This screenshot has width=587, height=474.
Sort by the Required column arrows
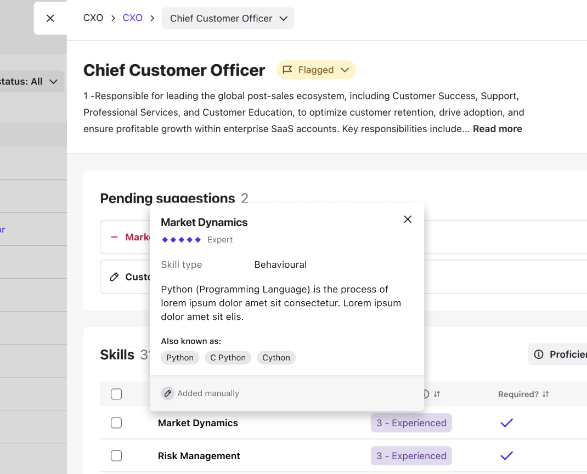coord(545,394)
